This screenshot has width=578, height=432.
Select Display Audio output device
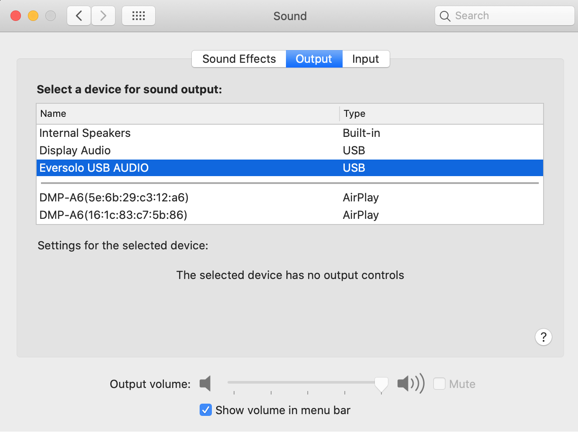coord(290,150)
